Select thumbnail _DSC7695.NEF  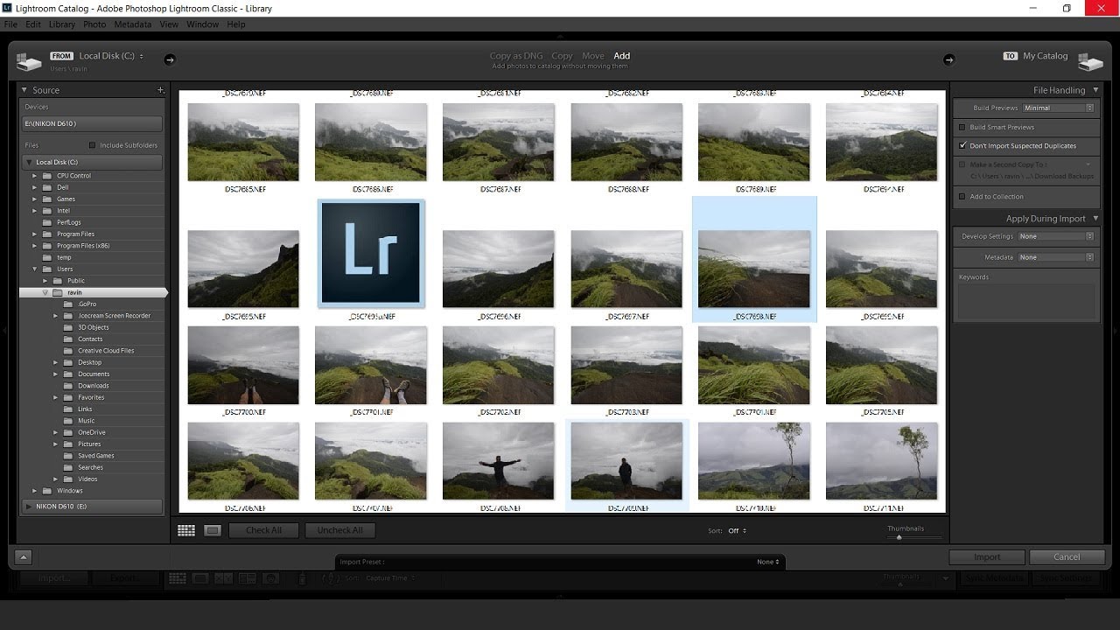243,269
